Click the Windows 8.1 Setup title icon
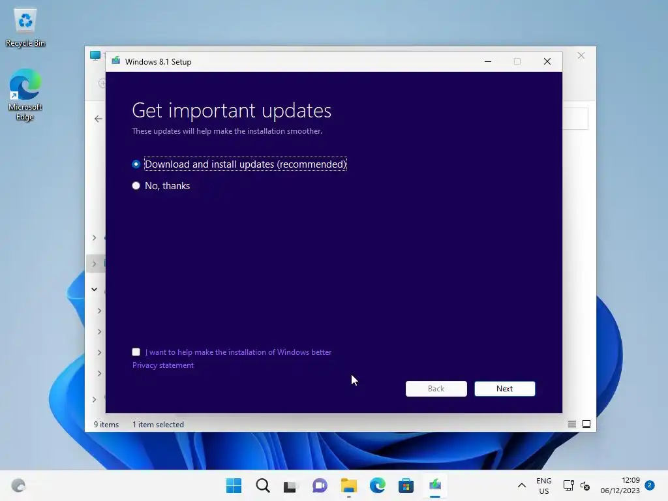 (x=116, y=61)
